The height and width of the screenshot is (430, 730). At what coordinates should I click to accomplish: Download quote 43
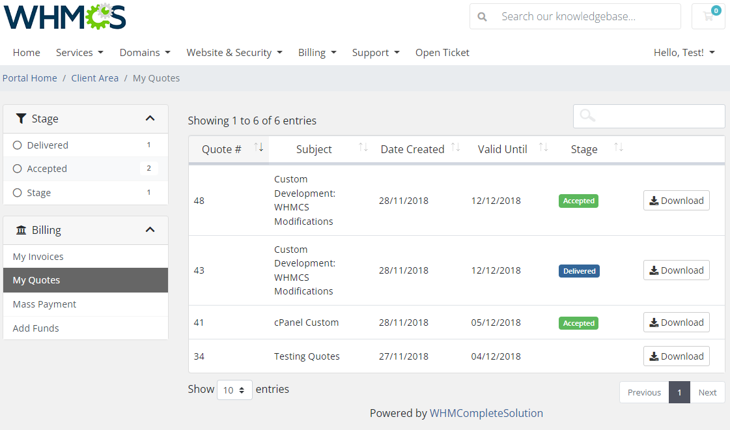pos(677,270)
